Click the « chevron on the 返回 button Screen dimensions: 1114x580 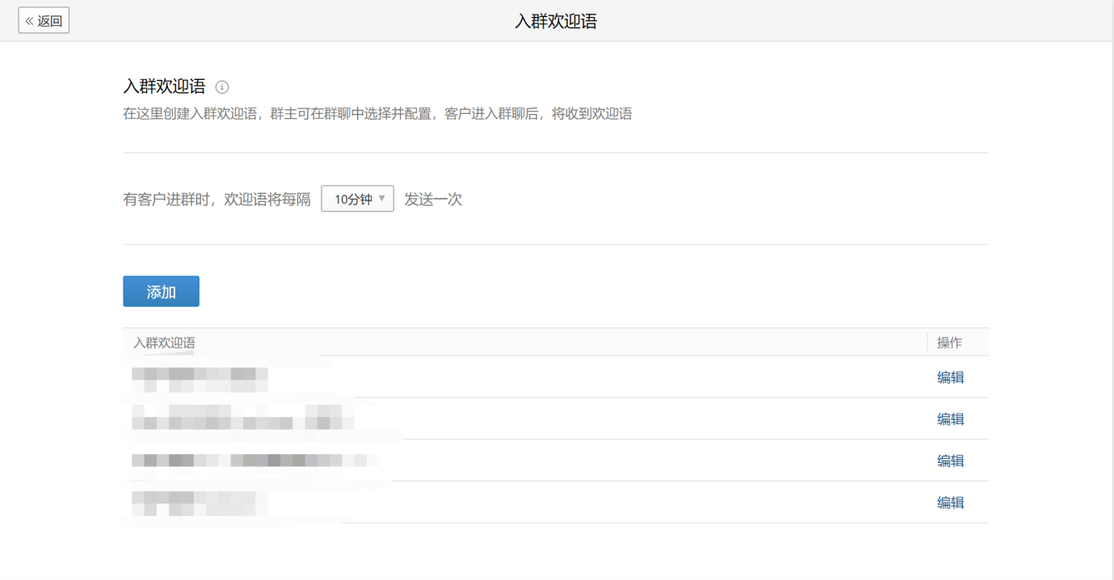[31, 19]
